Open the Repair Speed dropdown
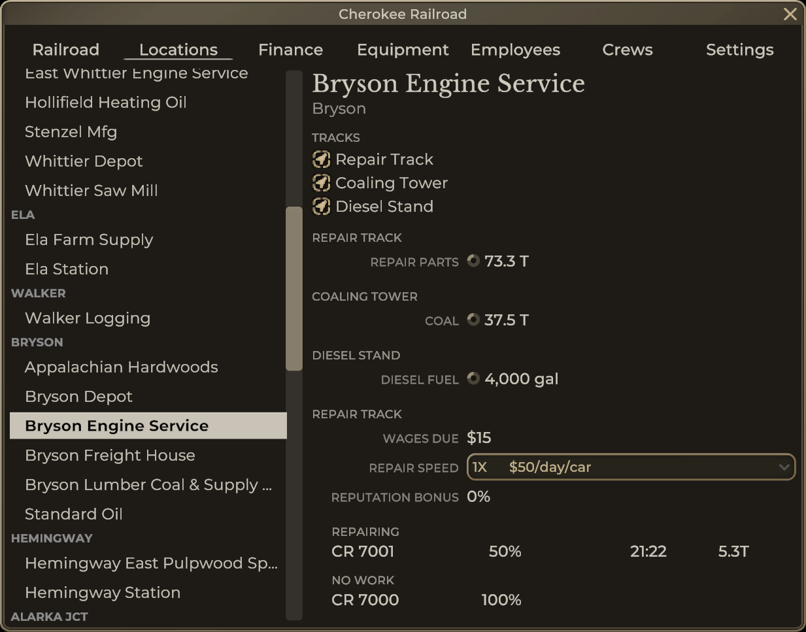 (631, 467)
